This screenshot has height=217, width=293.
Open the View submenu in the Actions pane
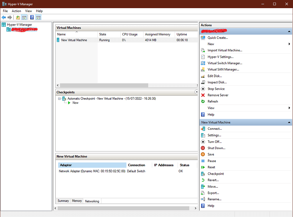point(211,108)
